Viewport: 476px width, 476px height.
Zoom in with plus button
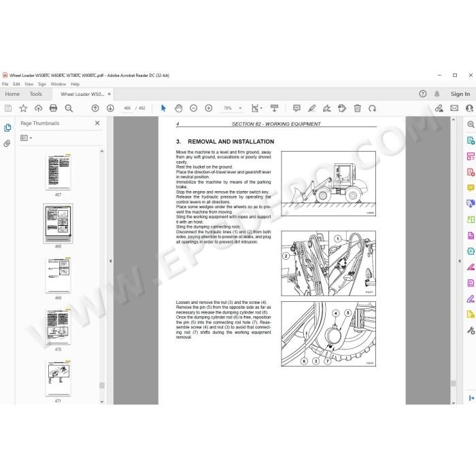(209, 108)
